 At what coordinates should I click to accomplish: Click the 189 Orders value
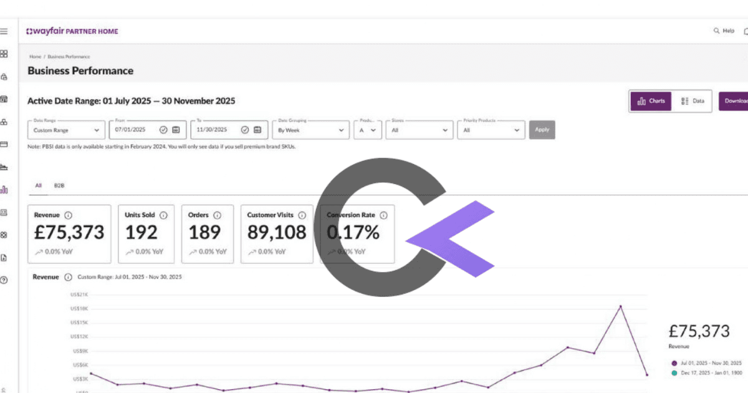[x=204, y=233]
